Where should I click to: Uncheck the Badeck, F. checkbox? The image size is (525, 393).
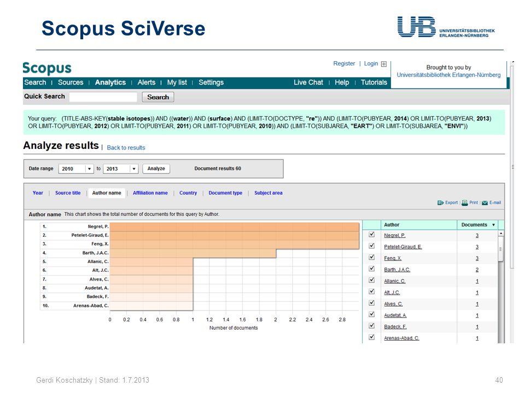[x=372, y=325]
